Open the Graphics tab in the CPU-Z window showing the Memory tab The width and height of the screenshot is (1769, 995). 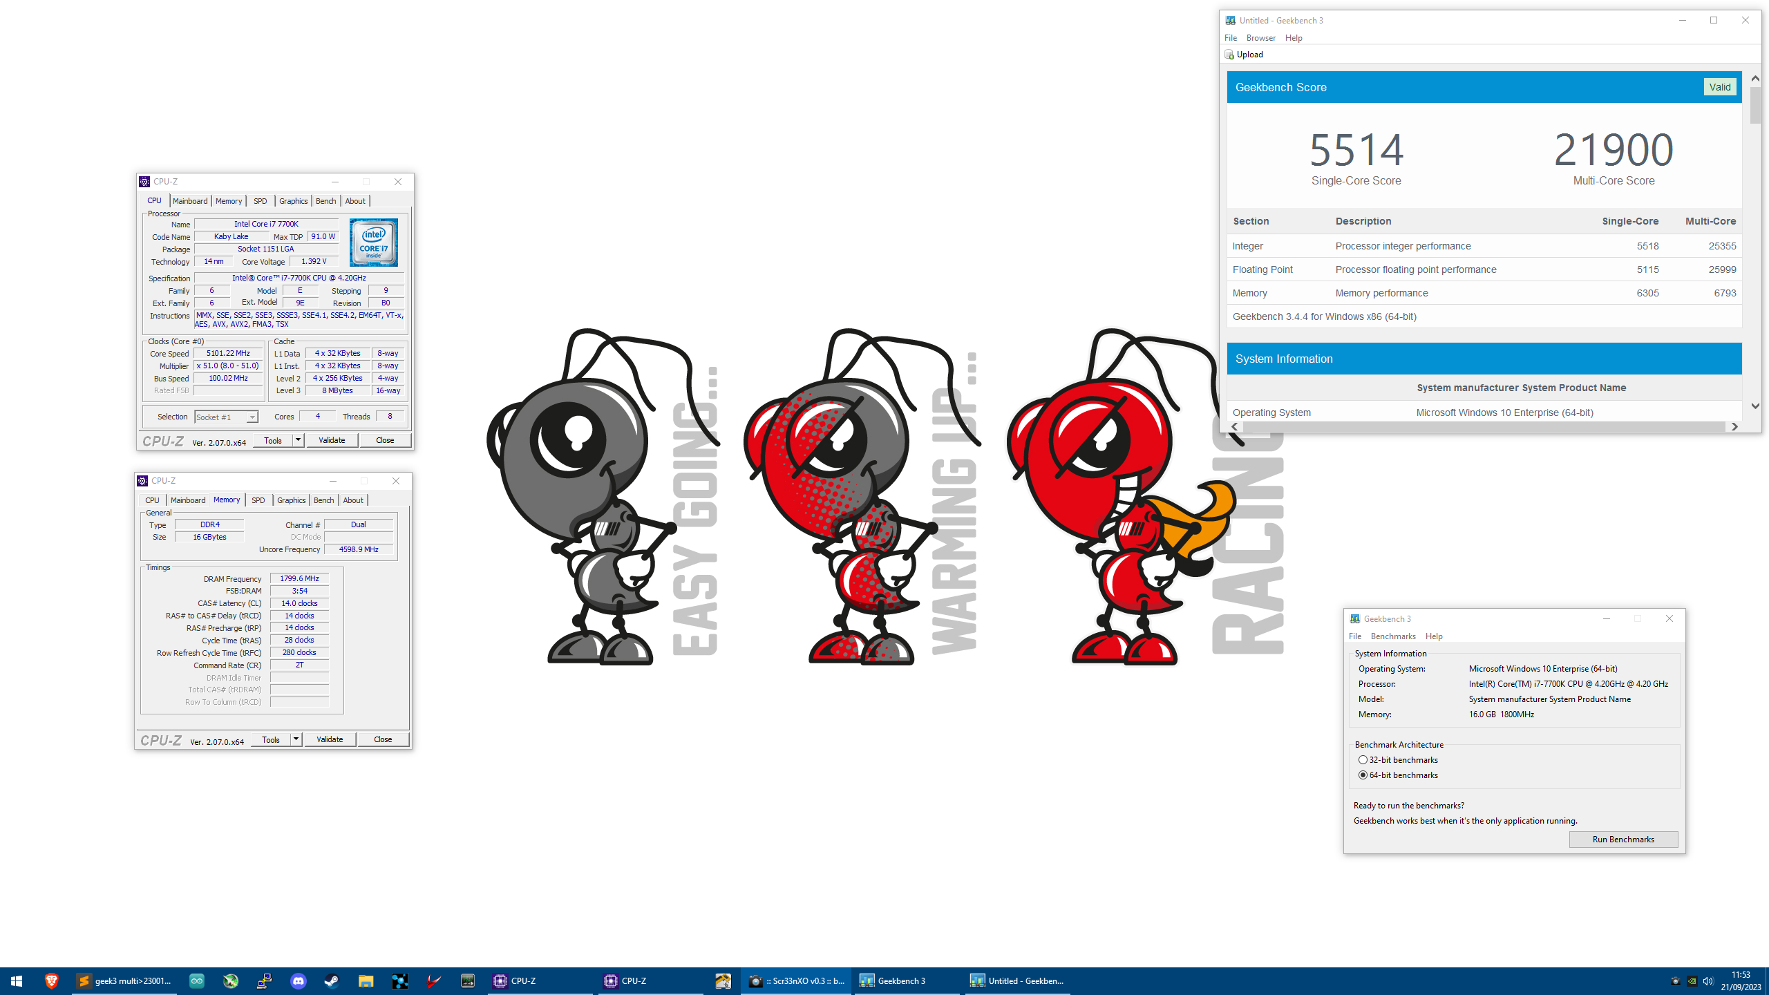291,500
